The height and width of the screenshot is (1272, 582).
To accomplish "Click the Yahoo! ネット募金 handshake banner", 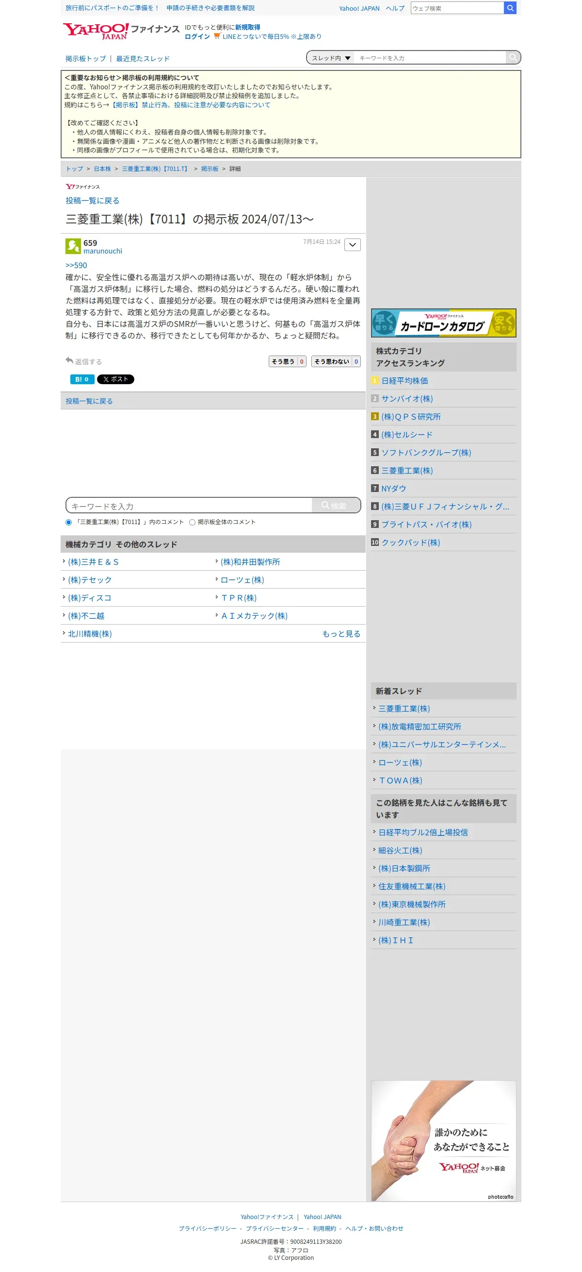I will point(443,1141).
